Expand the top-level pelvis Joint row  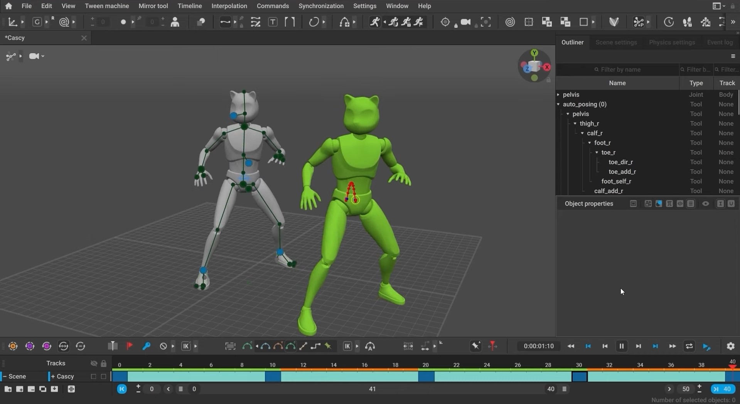pos(558,94)
